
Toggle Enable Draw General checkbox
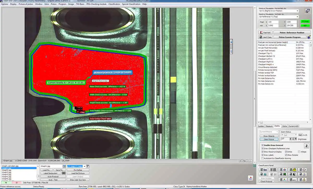pos(262,145)
